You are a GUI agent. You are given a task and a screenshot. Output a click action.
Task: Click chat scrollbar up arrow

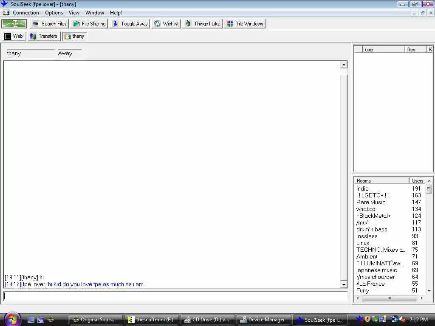coord(344,65)
